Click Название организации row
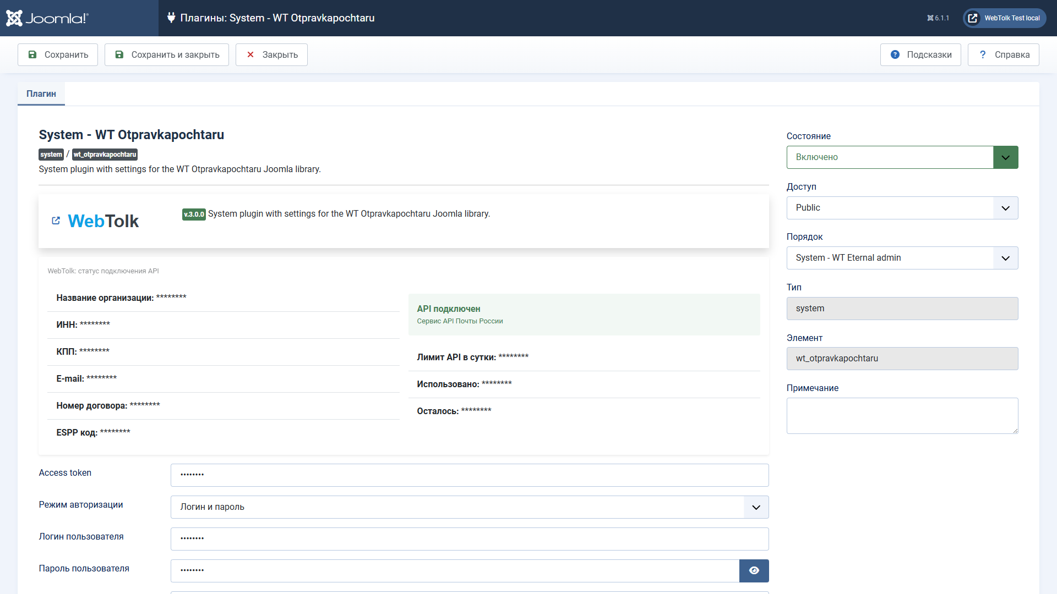1057x594 pixels. pyautogui.click(x=224, y=298)
